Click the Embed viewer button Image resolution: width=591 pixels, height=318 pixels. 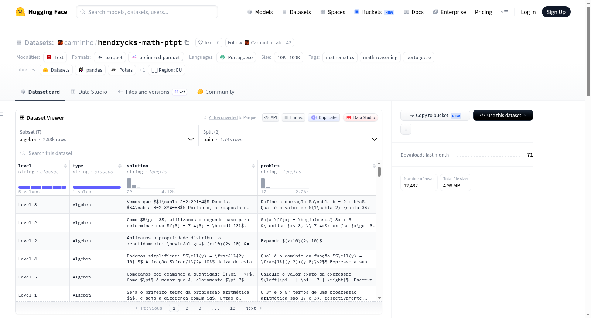(x=293, y=117)
